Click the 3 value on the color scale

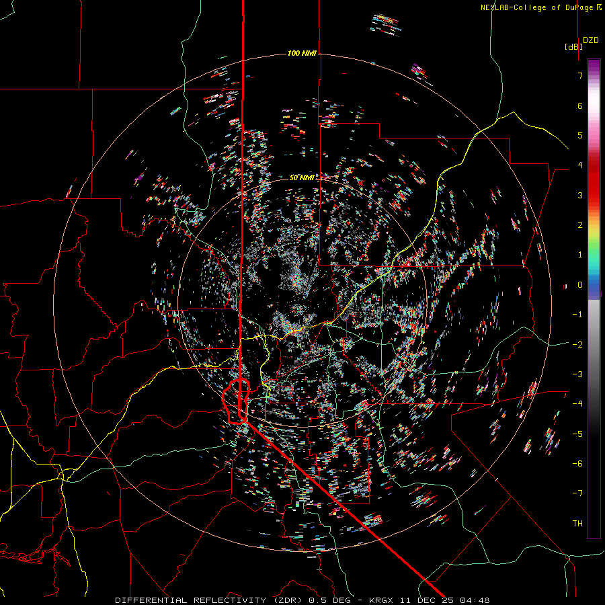580,195
